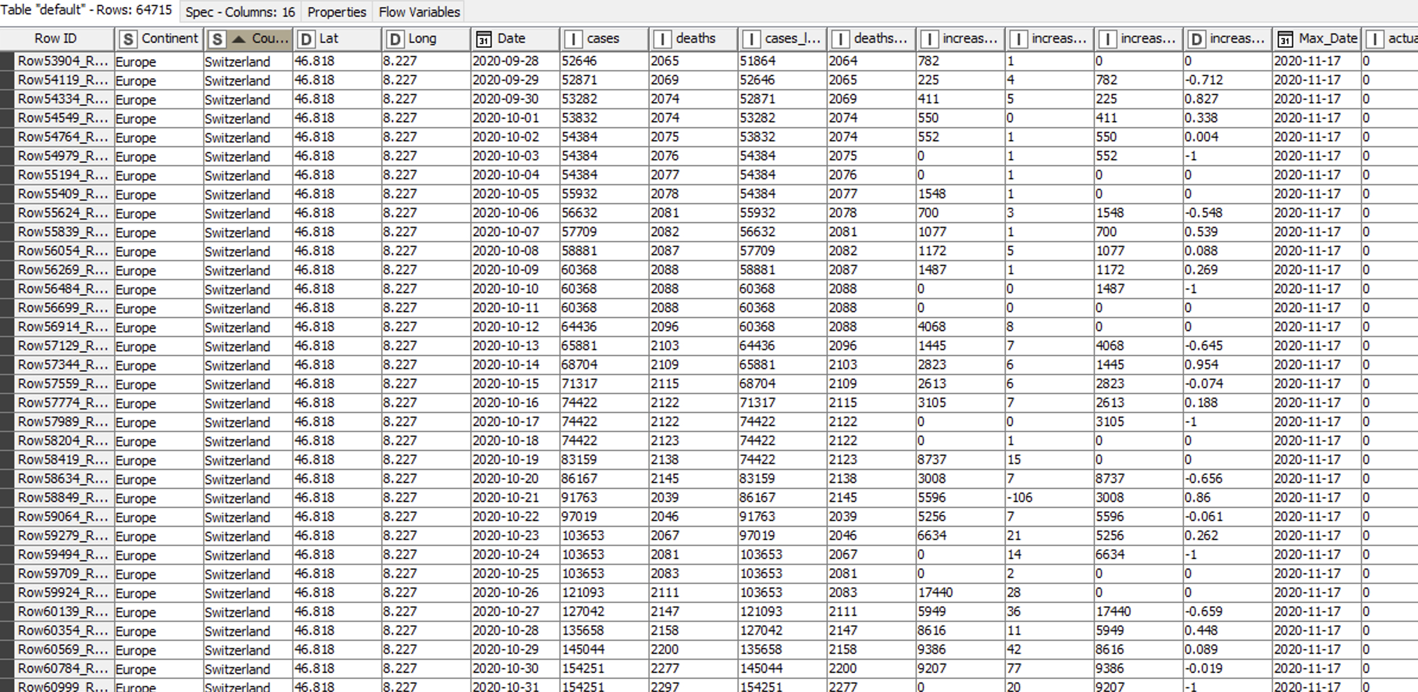This screenshot has width=1418, height=692.
Task: Click Date cell 2020-10-19
Action: pos(515,460)
